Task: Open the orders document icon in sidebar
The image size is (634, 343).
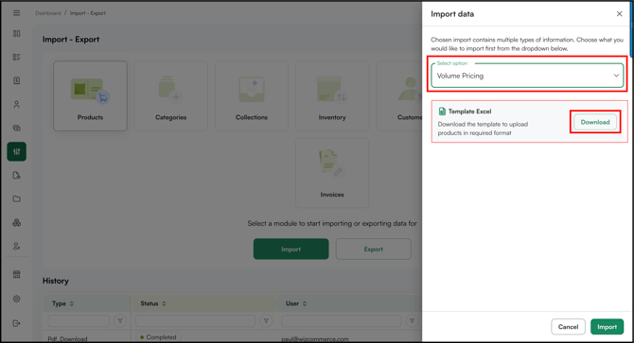Action: [17, 80]
